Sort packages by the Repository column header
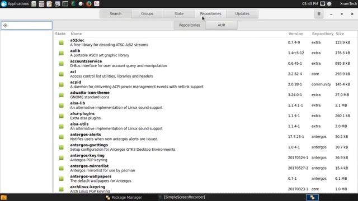The height and width of the screenshot is (201, 358). click(323, 33)
